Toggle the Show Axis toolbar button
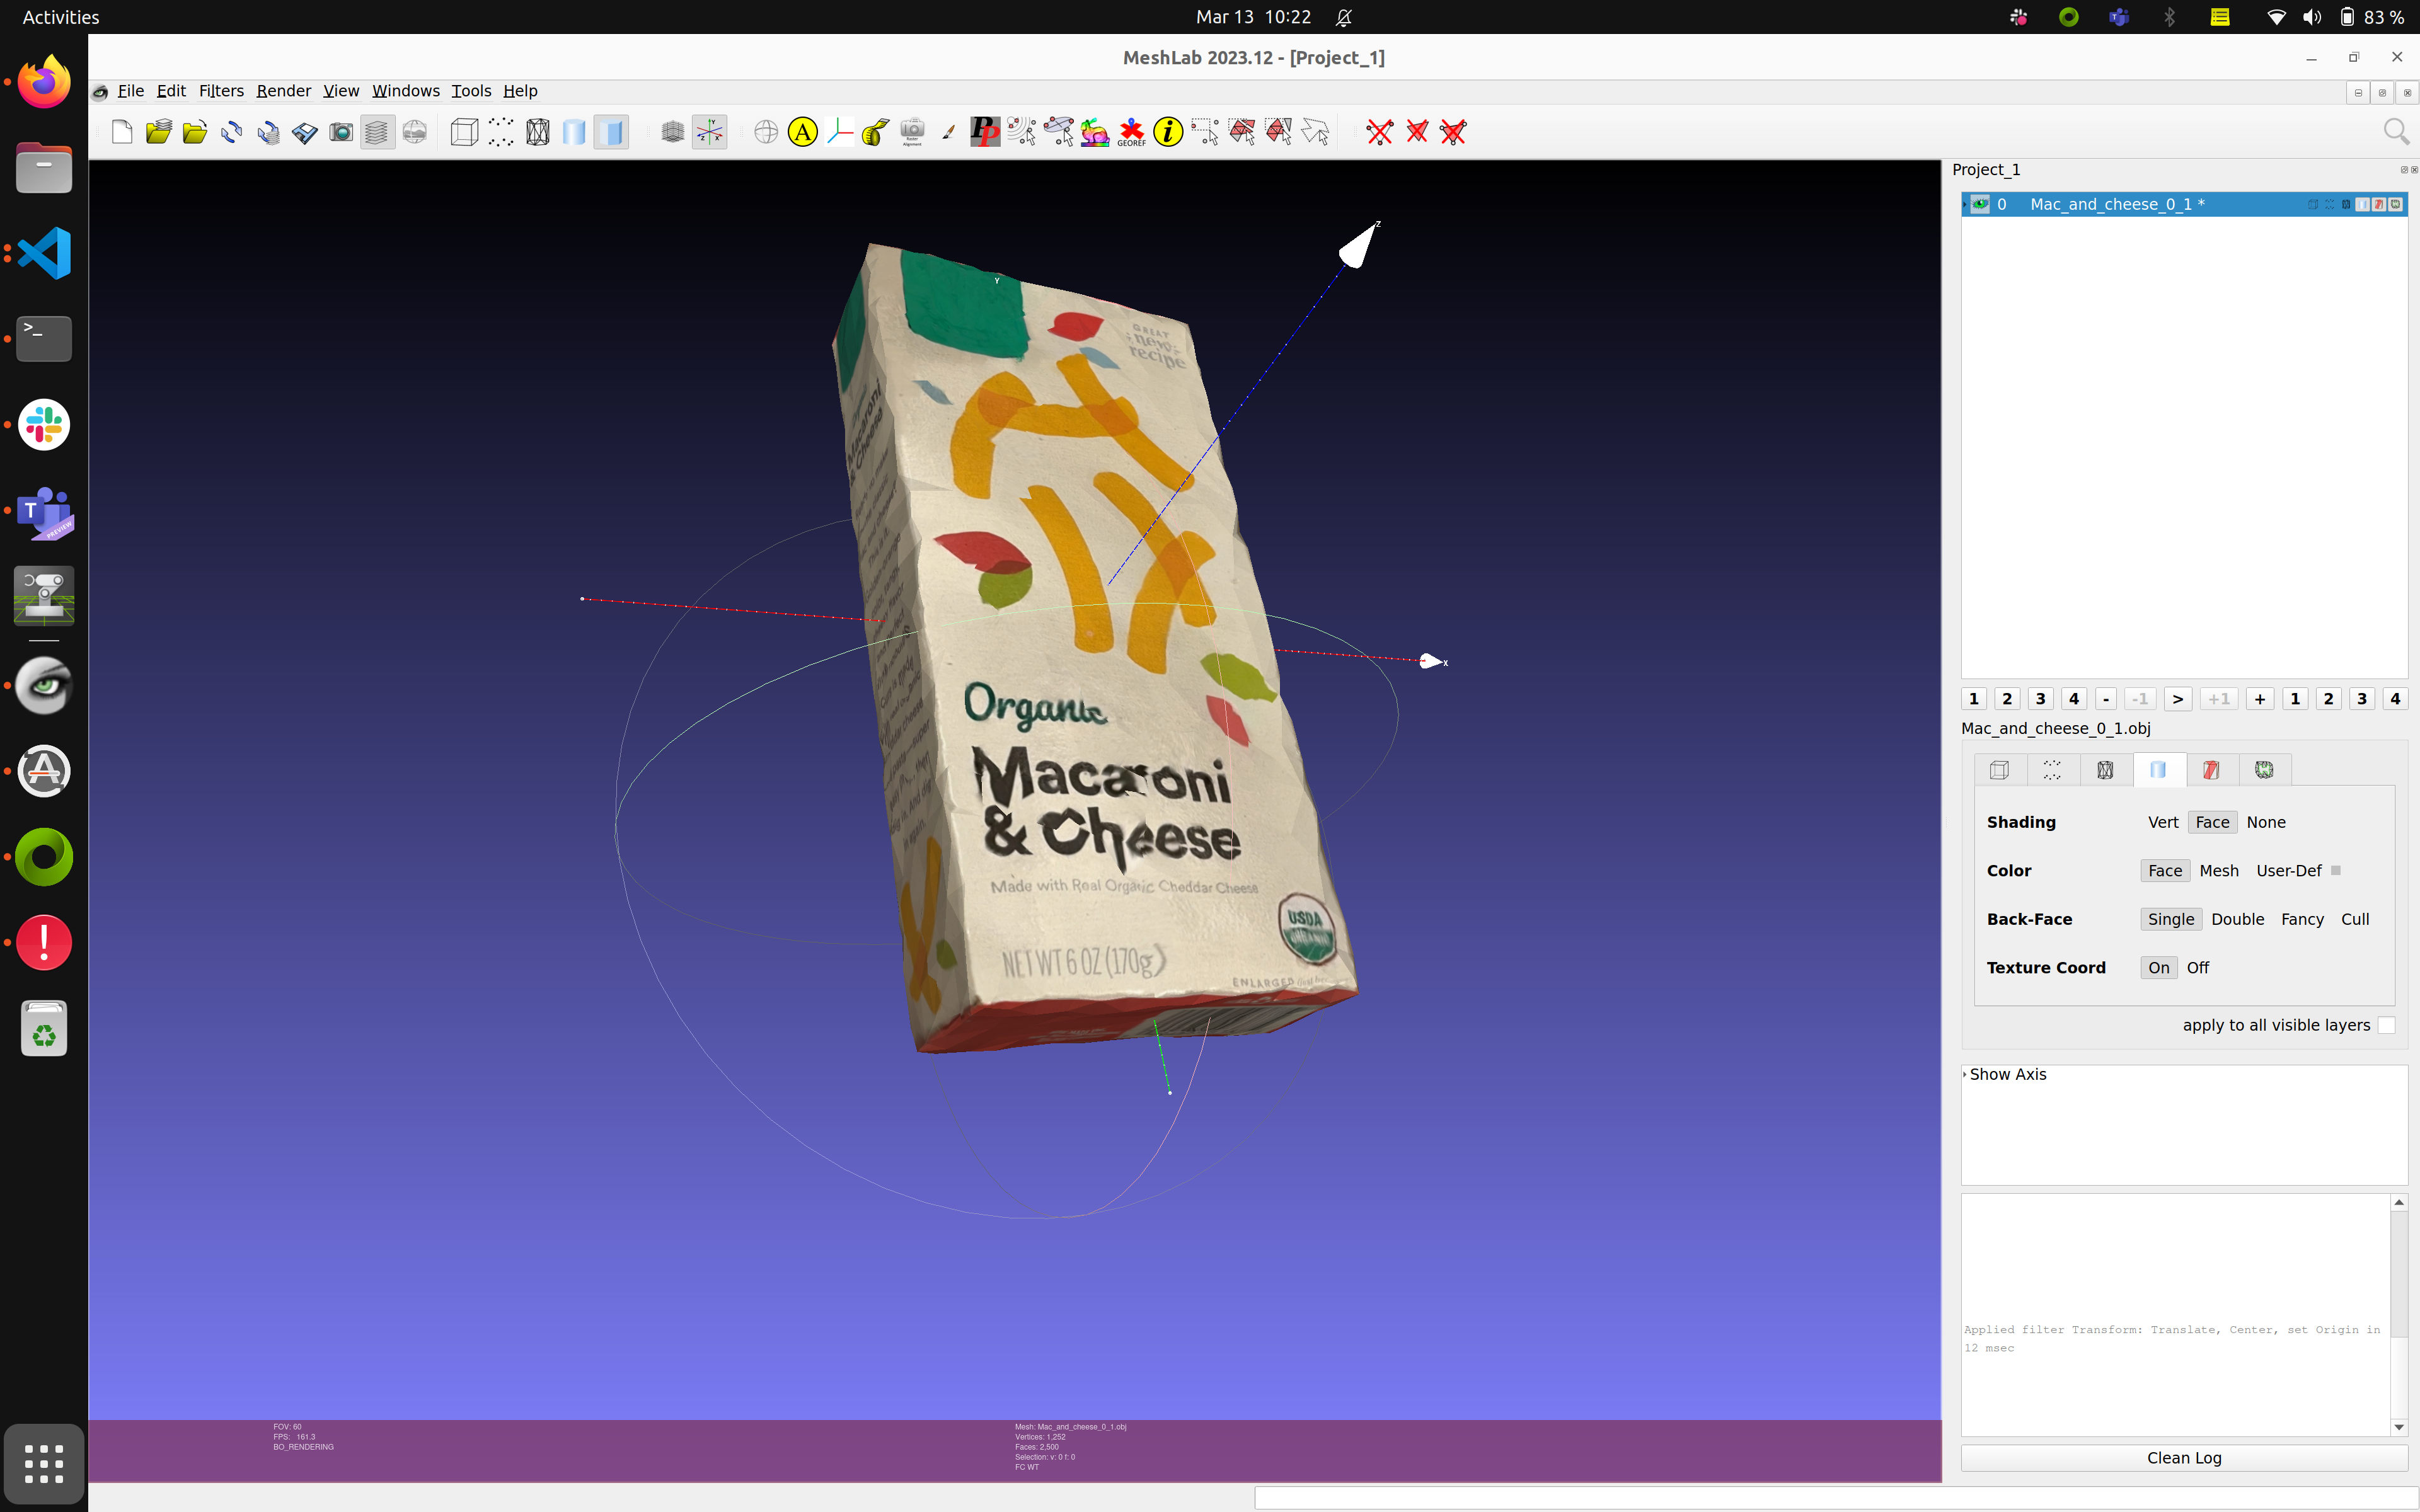This screenshot has height=1512, width=2420. 709,132
